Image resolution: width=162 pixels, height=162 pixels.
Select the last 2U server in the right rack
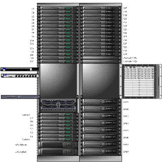(101, 151)
